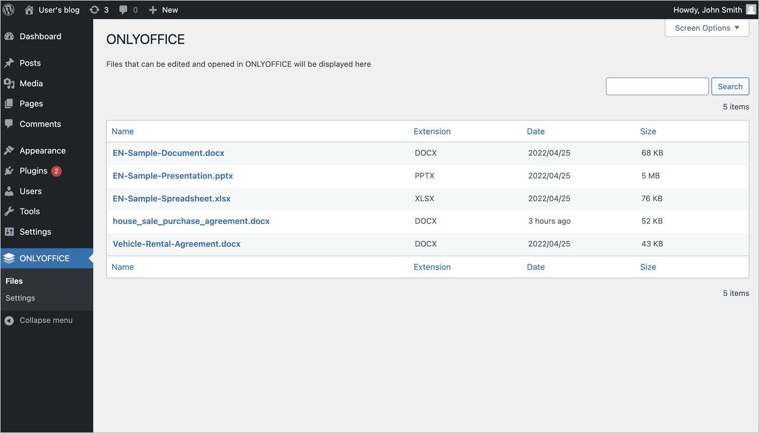759x433 pixels.
Task: Click the Plugins plug icon in sidebar
Action: (9, 171)
